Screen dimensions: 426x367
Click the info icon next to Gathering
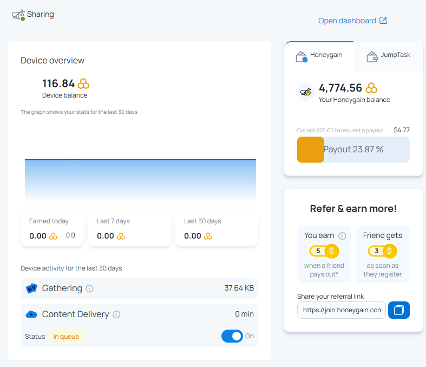[90, 288]
